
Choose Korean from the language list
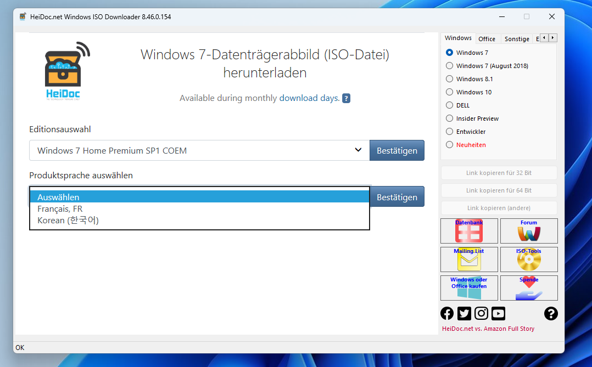tap(199, 221)
